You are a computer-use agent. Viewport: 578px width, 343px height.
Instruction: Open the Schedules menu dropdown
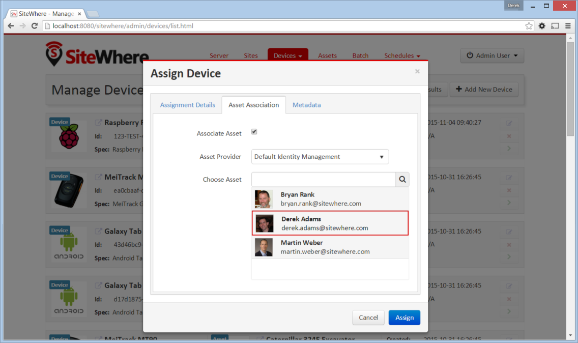tap(402, 55)
